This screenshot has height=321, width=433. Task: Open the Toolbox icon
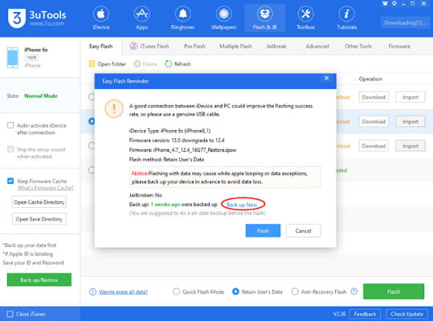point(306,14)
